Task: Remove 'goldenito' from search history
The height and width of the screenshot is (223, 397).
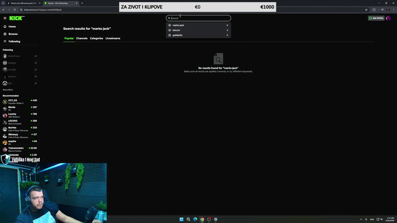Action: [227, 35]
